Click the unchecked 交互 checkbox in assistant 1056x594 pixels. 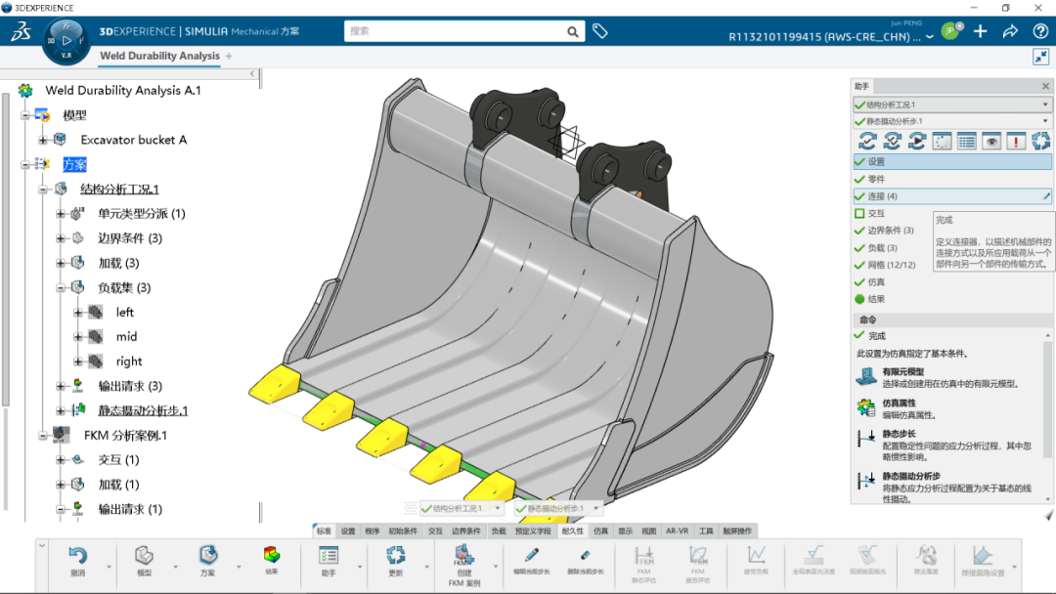pos(859,213)
